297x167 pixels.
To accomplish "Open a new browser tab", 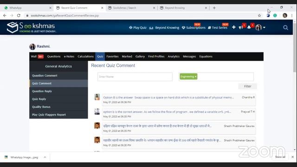I will click(x=214, y=8).
